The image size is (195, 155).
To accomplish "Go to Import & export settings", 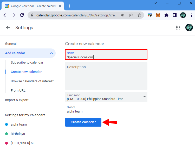I will point(17,100).
